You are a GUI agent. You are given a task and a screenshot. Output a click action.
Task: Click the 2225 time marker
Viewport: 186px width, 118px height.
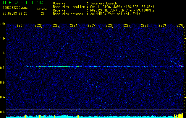(x=91, y=25)
